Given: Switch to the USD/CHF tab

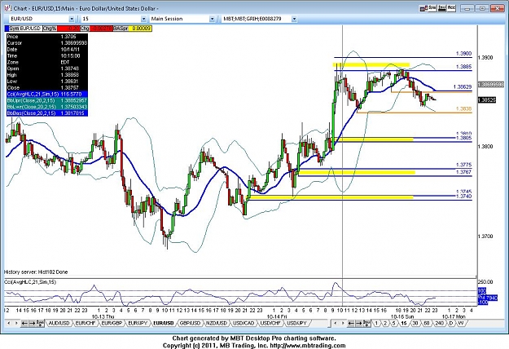Looking at the screenshot, I should [270, 324].
